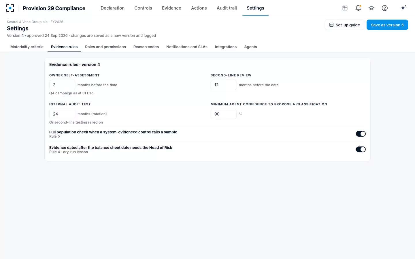The image size is (415, 259).
Task: Edit internal audit test rotation months field
Action: (62, 114)
